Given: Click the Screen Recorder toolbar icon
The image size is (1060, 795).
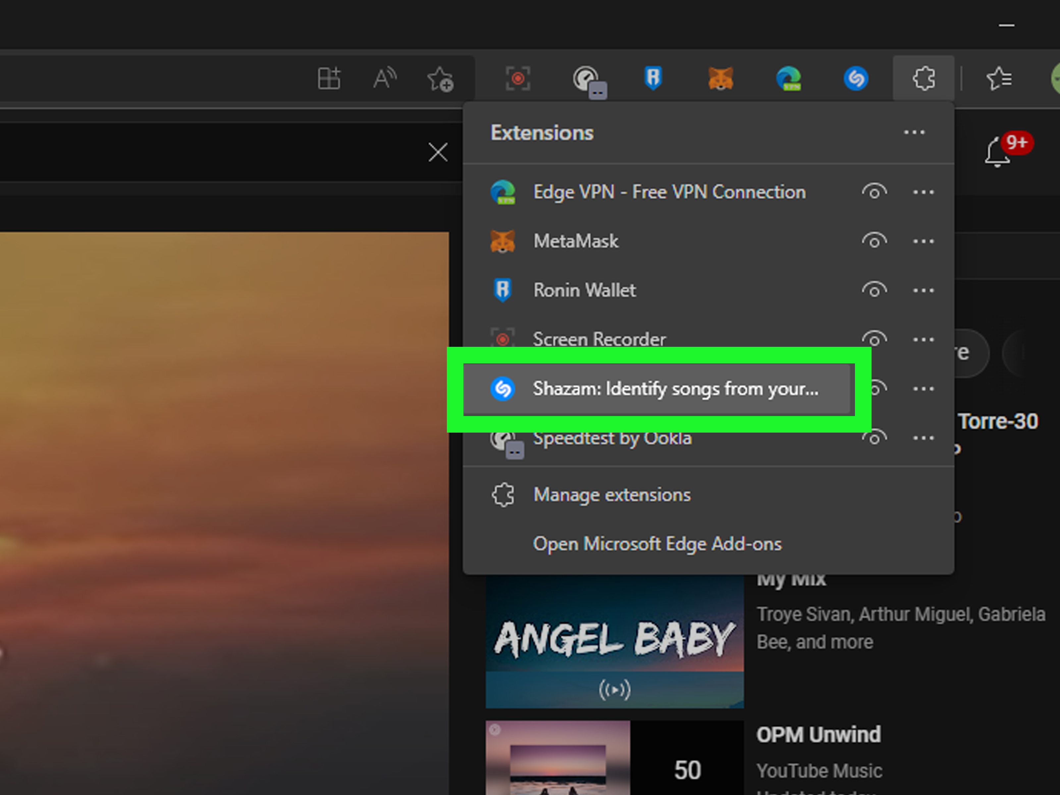Looking at the screenshot, I should point(517,79).
